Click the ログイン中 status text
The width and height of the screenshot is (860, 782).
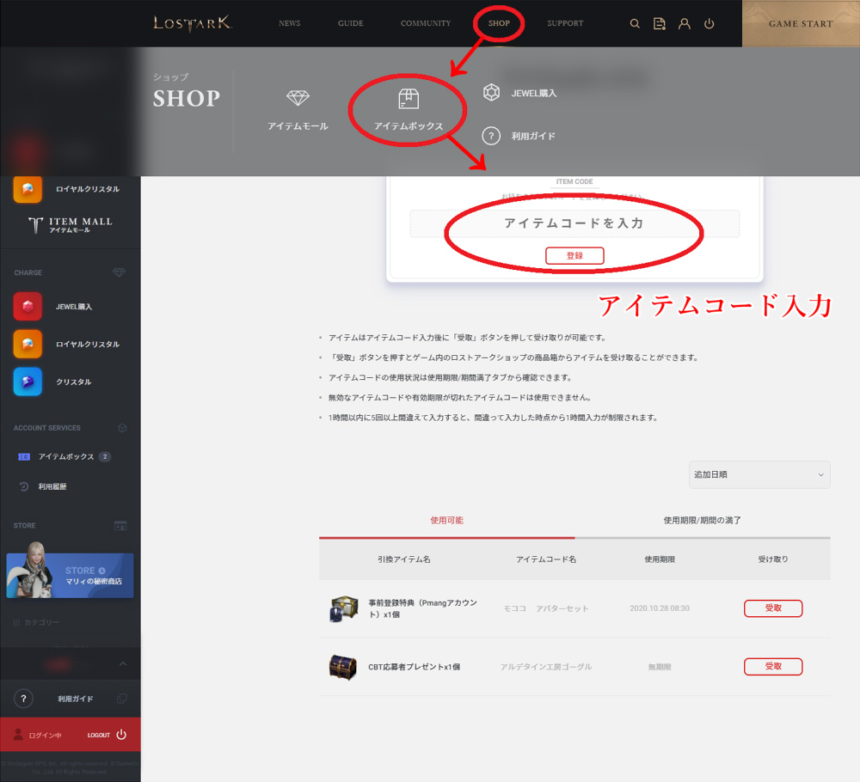pos(45,736)
